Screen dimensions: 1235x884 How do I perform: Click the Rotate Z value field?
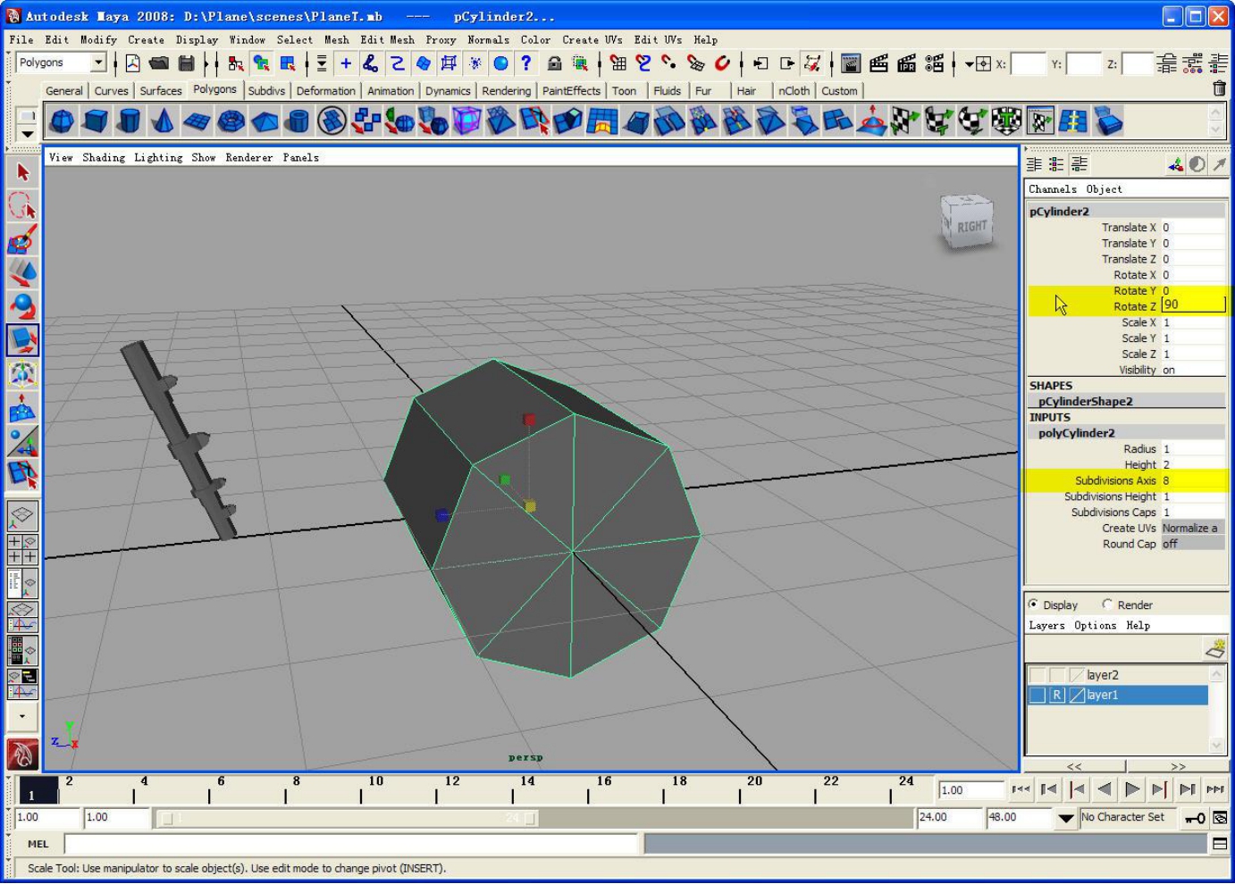tap(1193, 305)
